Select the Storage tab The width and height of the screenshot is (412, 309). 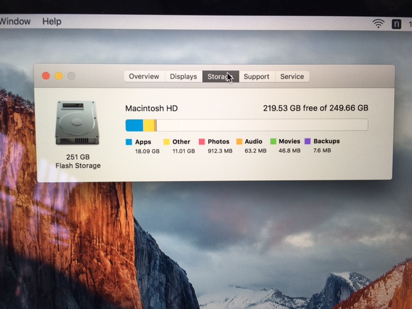tap(220, 77)
